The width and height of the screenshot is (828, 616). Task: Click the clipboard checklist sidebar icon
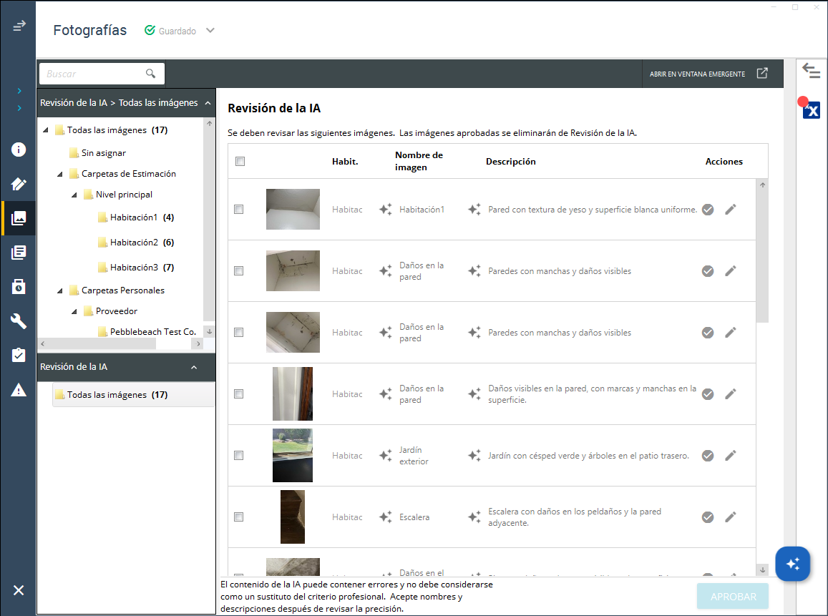point(19,356)
